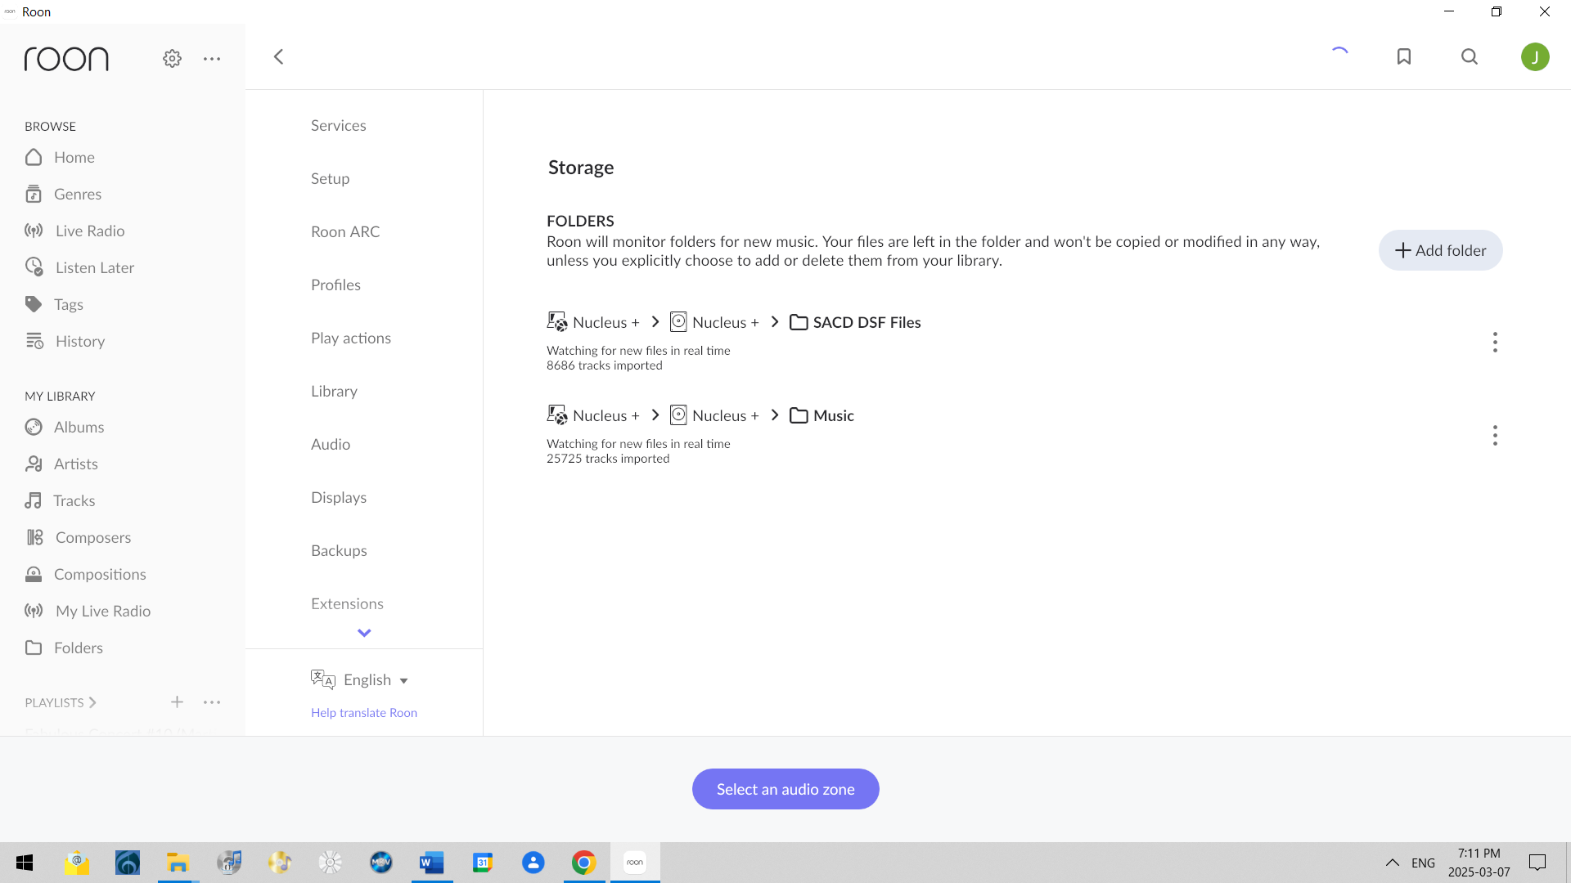1571x883 pixels.
Task: Open the green J profile avatar
Action: 1535,56
